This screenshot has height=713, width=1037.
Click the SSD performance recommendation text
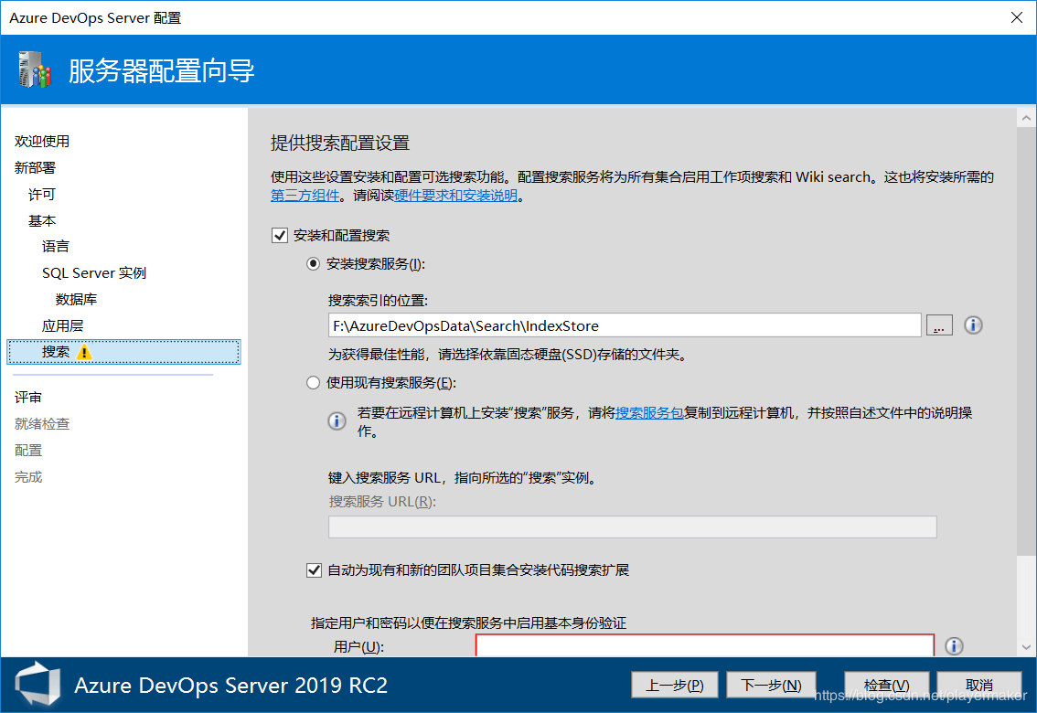(509, 354)
